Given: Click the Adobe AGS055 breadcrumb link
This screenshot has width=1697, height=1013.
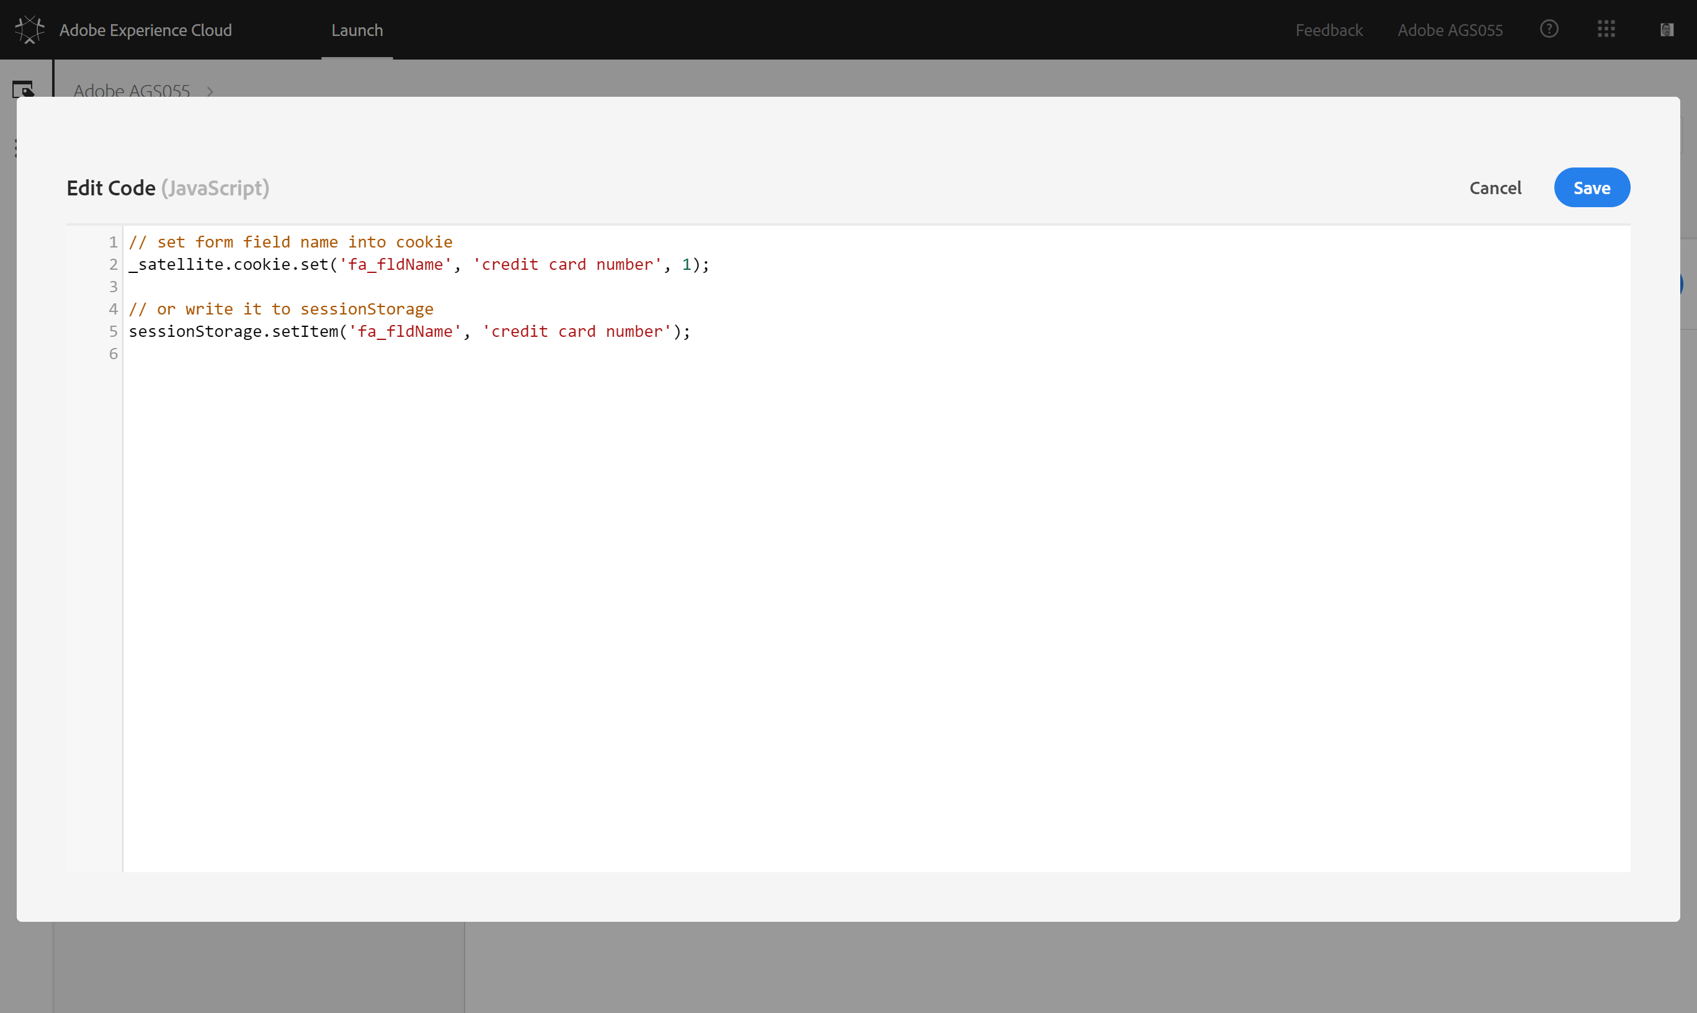Looking at the screenshot, I should (x=131, y=91).
